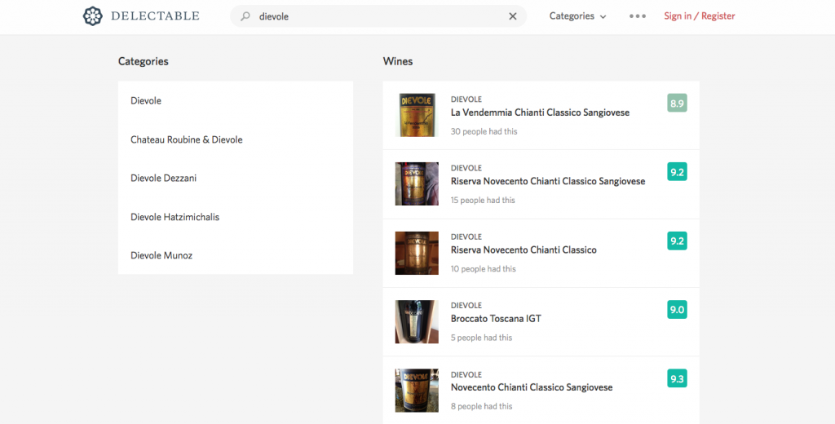Click Sign in / Register link
This screenshot has height=424, width=835.
[x=699, y=16]
